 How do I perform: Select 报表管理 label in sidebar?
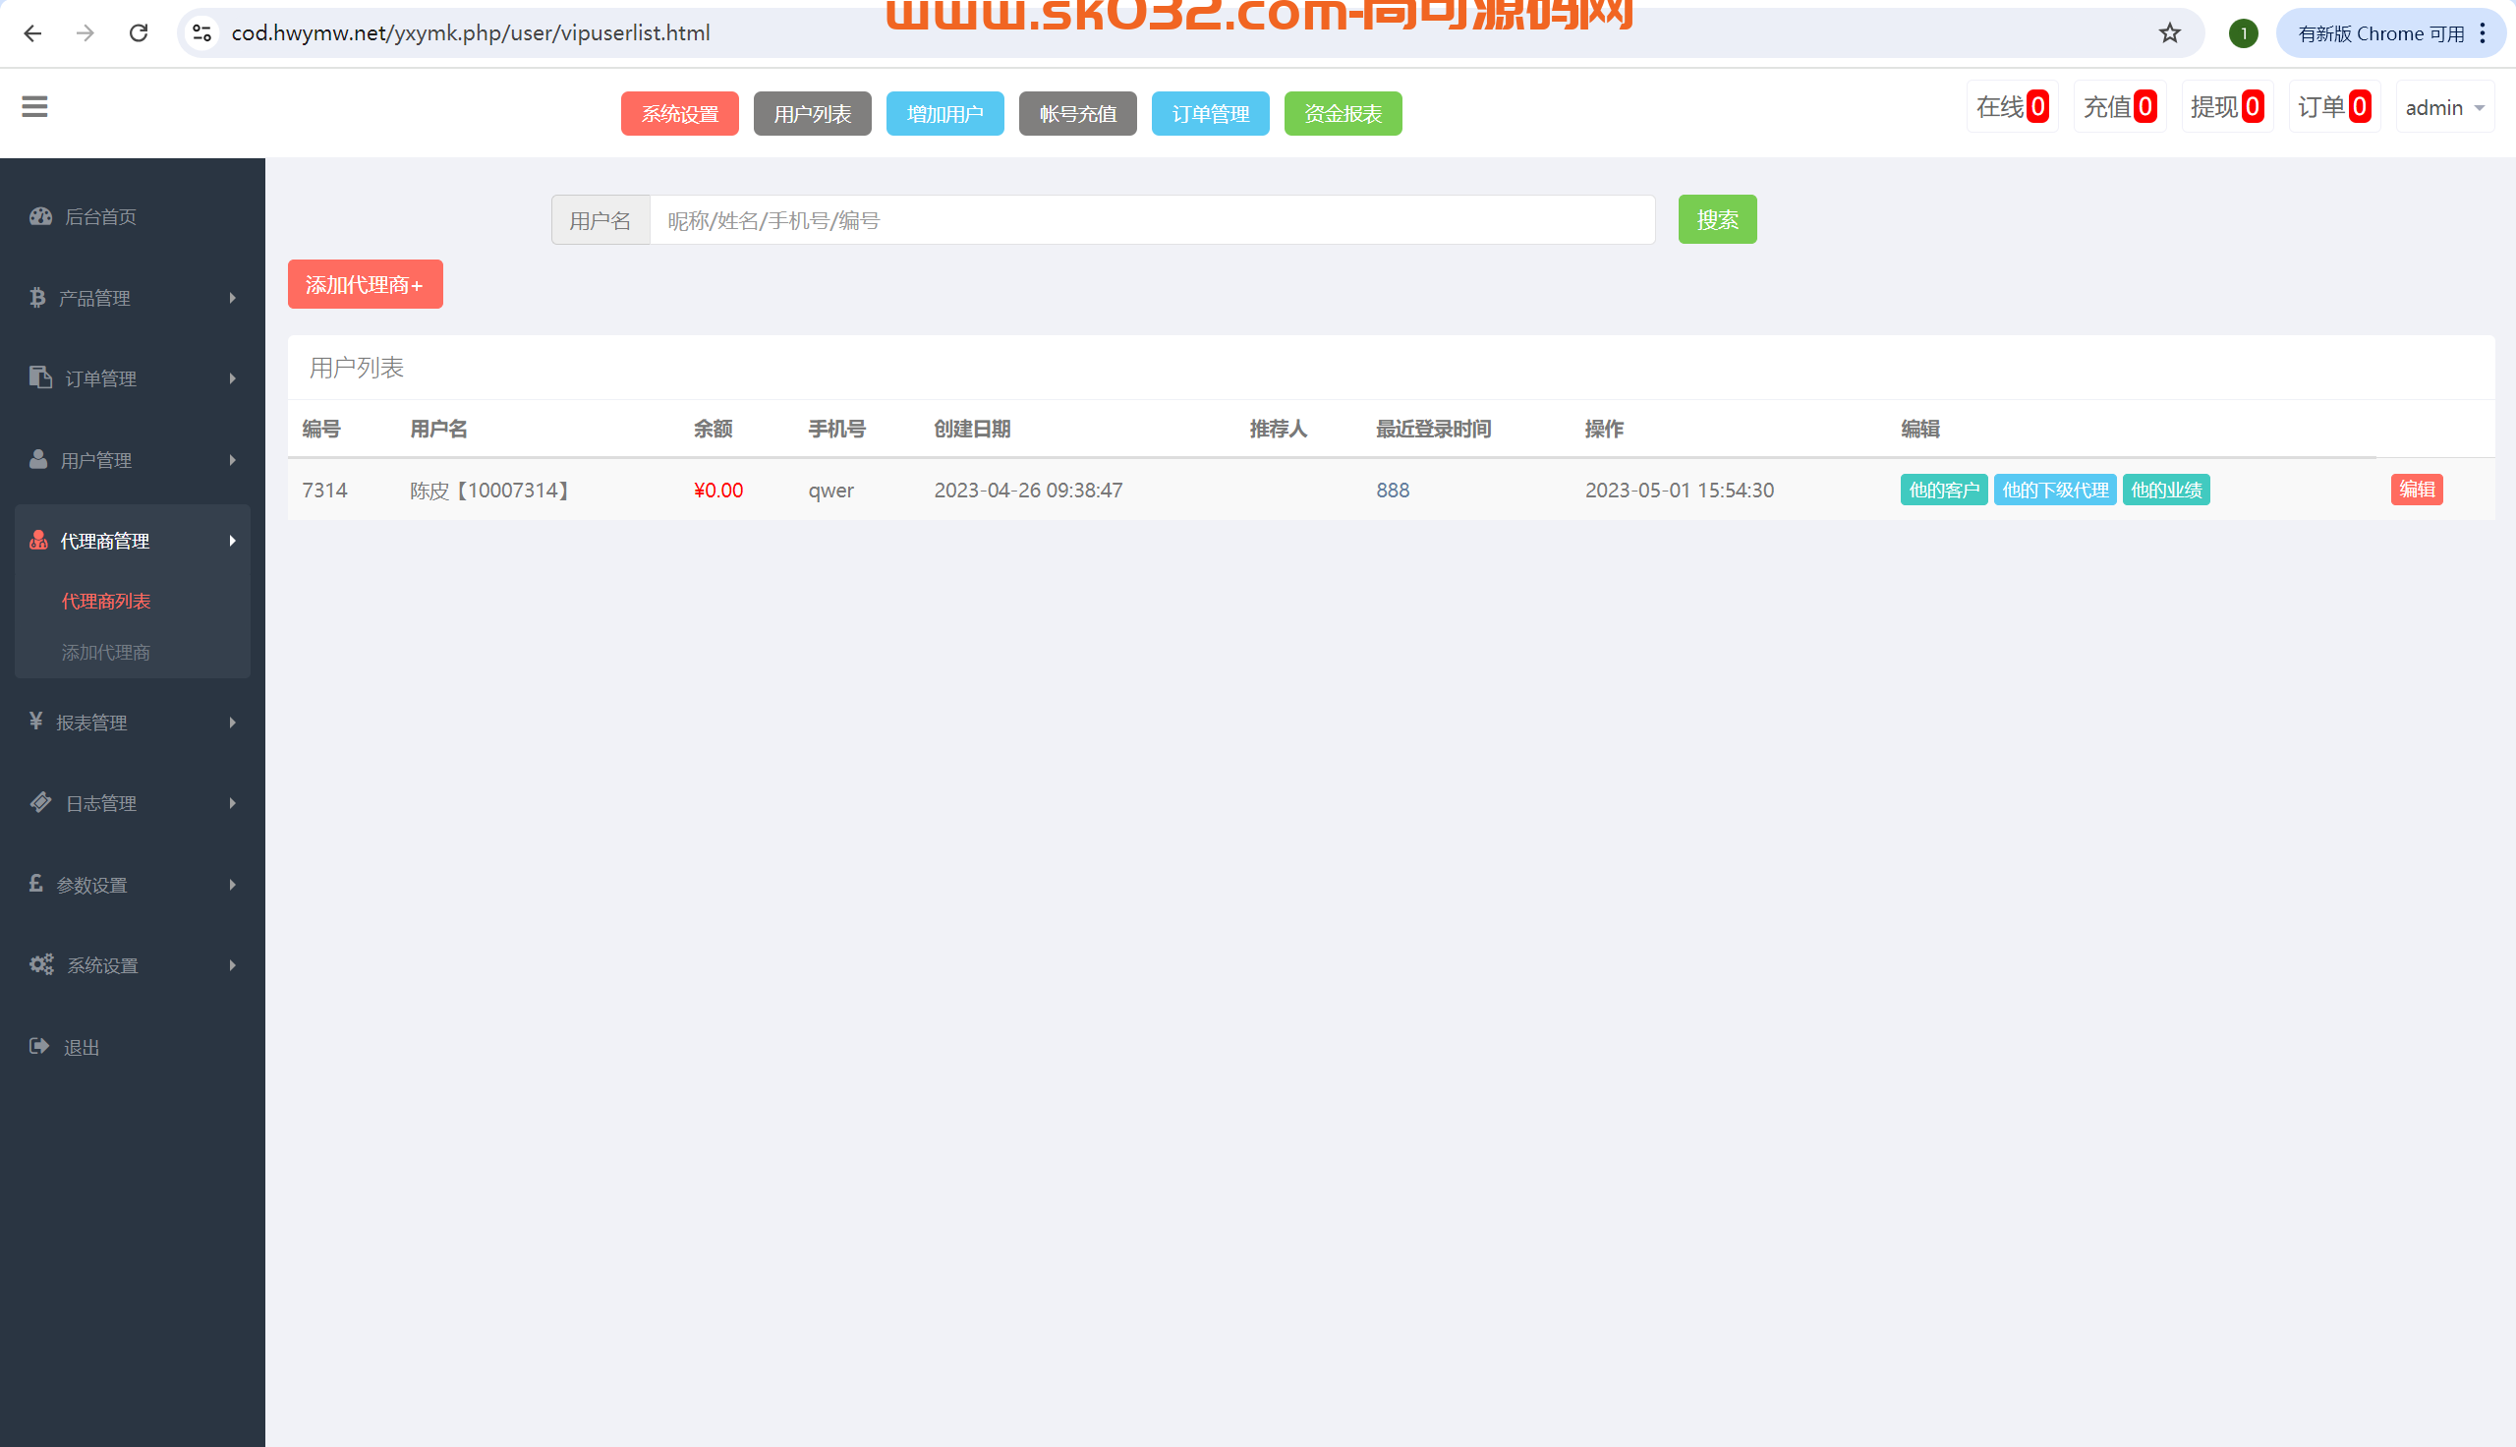pyautogui.click(x=91, y=723)
